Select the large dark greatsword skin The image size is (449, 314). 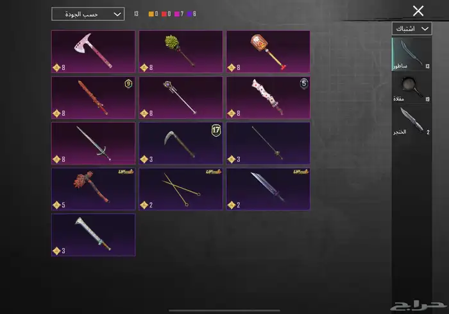[x=268, y=189]
